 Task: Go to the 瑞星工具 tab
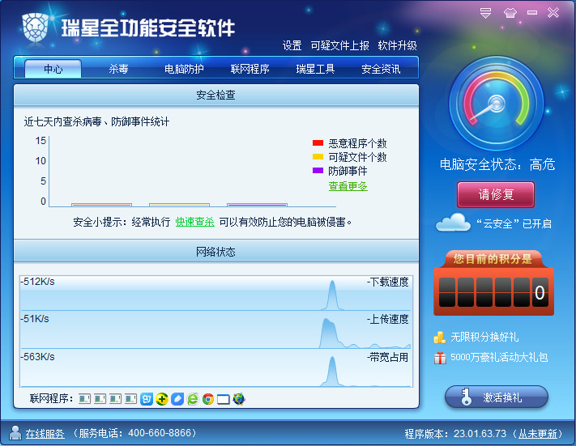315,69
